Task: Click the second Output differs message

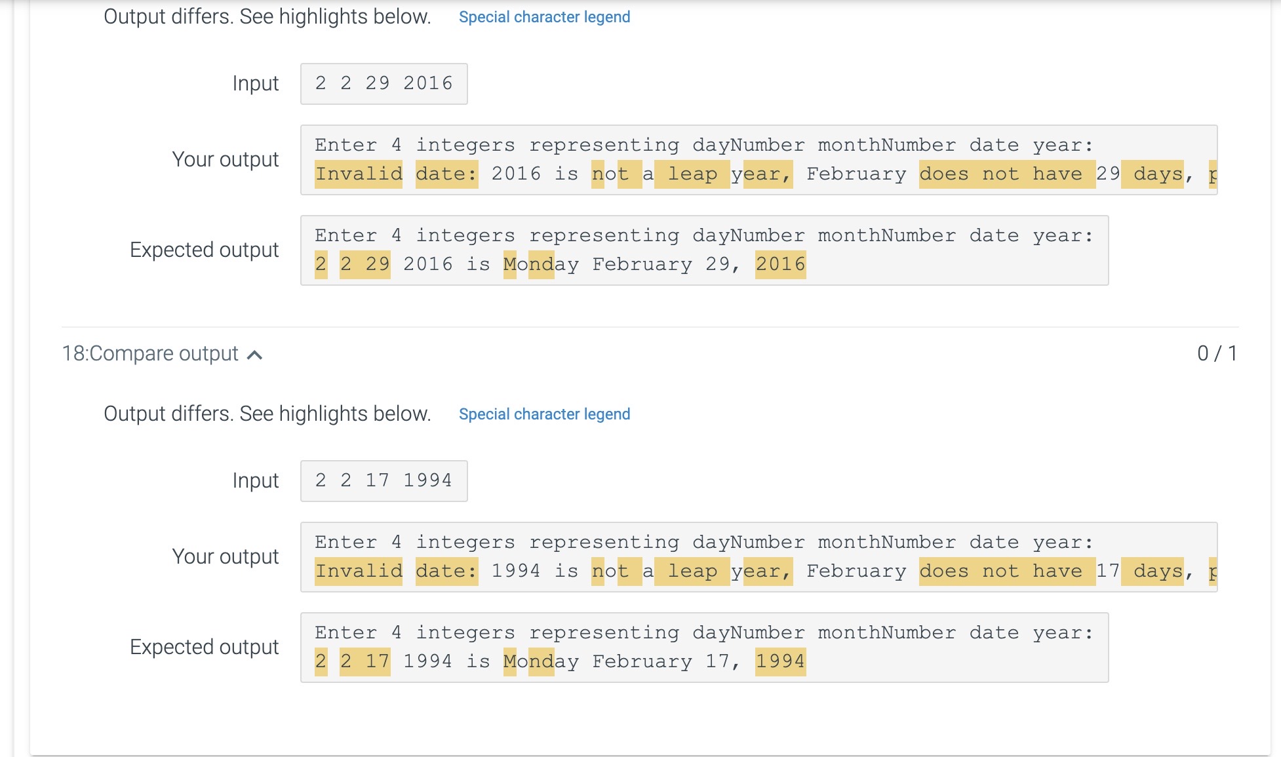Action: (267, 414)
